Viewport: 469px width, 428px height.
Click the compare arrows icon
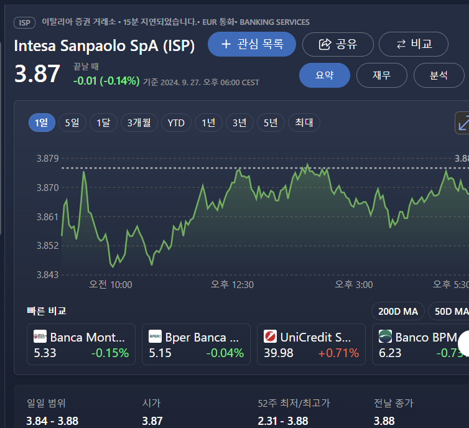(401, 44)
